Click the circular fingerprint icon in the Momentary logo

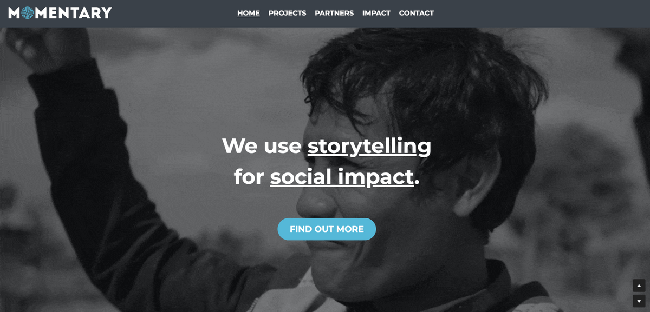pyautogui.click(x=28, y=13)
